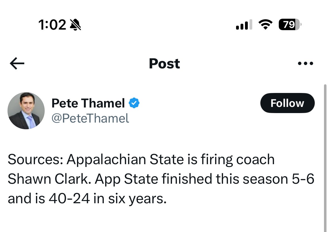Tap Pete Thamel's profile picture
Viewport: 329px width, 232px height.
coord(26,111)
